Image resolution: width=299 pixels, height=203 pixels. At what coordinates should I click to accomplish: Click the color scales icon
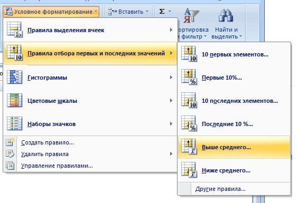(x=15, y=100)
